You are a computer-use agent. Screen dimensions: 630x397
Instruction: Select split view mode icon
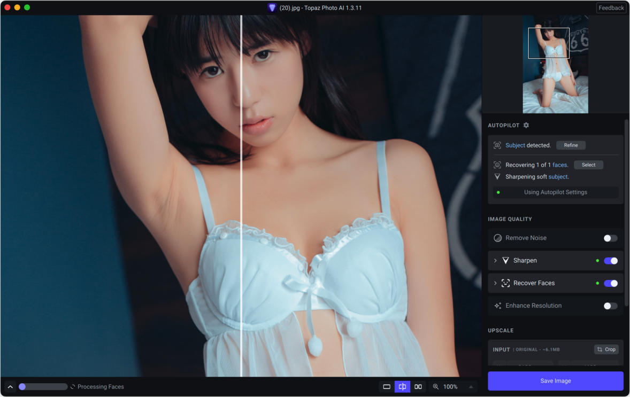click(402, 387)
